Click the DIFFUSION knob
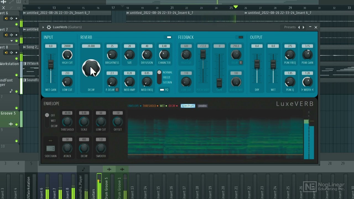Viewport: 354px width, 199px height. click(x=147, y=55)
